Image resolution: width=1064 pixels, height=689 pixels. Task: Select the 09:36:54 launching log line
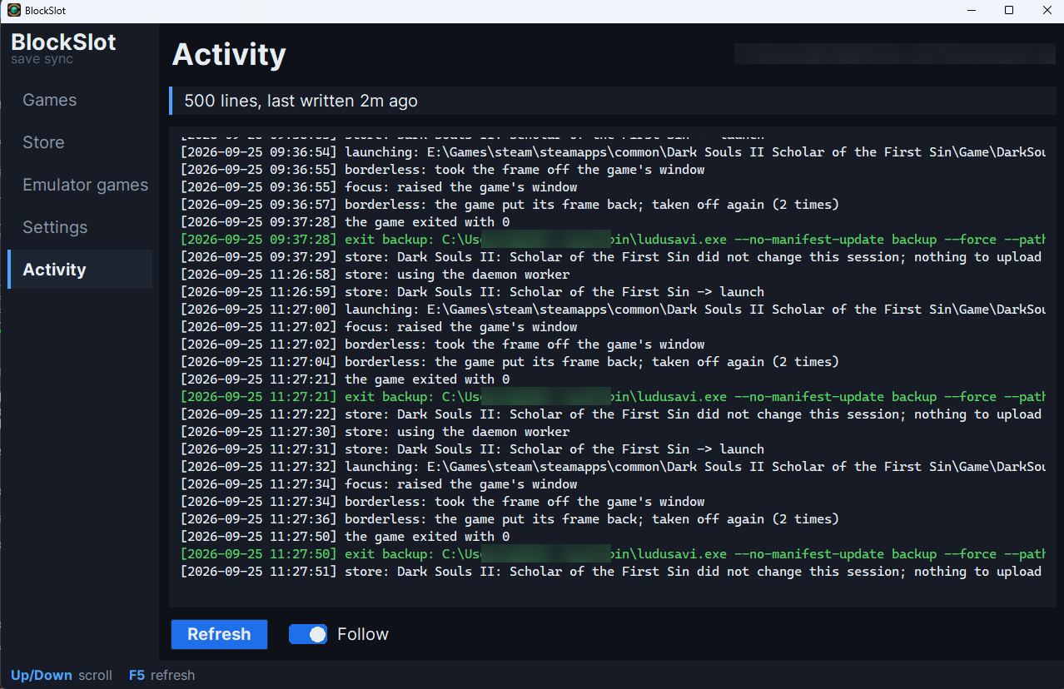(613, 152)
